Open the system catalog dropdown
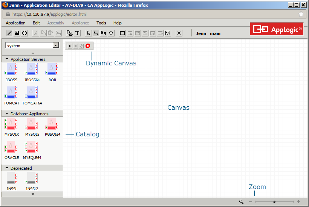This screenshot has height=207, width=309. point(56,45)
